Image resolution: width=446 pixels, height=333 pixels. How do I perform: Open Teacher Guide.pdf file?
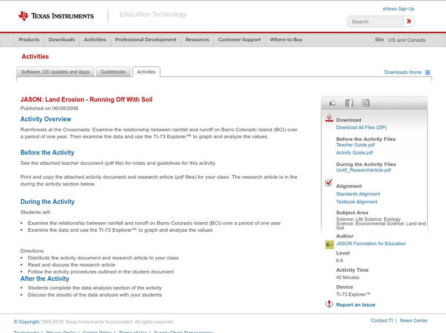click(355, 145)
